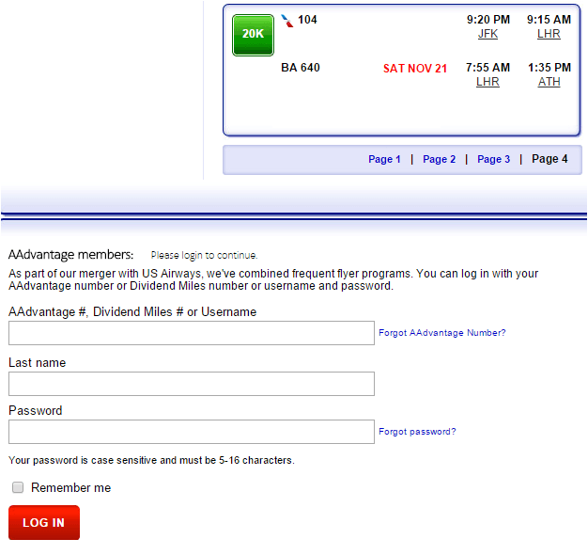Click the AAdvantage members heading
This screenshot has height=555, width=588.
pos(70,255)
